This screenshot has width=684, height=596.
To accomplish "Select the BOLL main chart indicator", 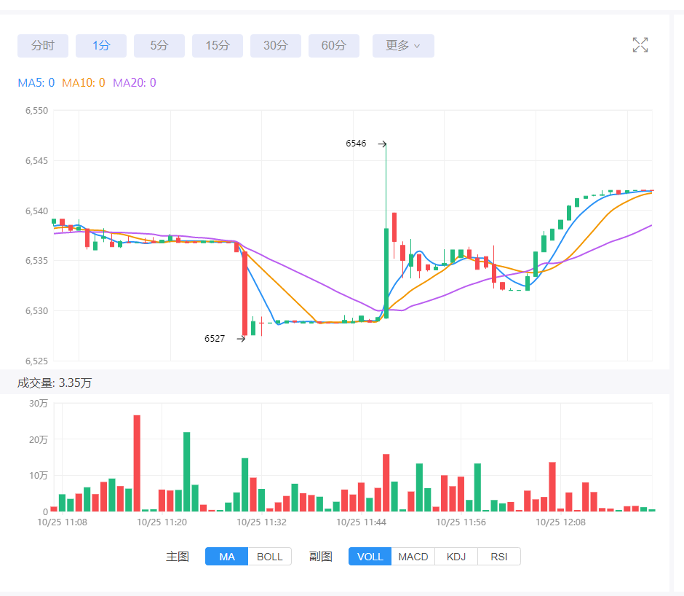I will pyautogui.click(x=269, y=556).
